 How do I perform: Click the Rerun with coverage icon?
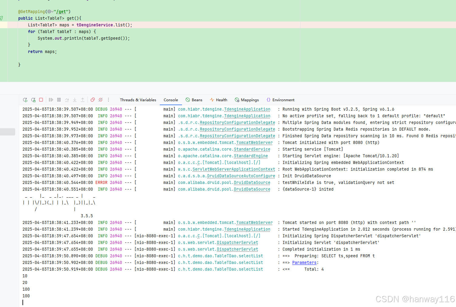click(33, 100)
